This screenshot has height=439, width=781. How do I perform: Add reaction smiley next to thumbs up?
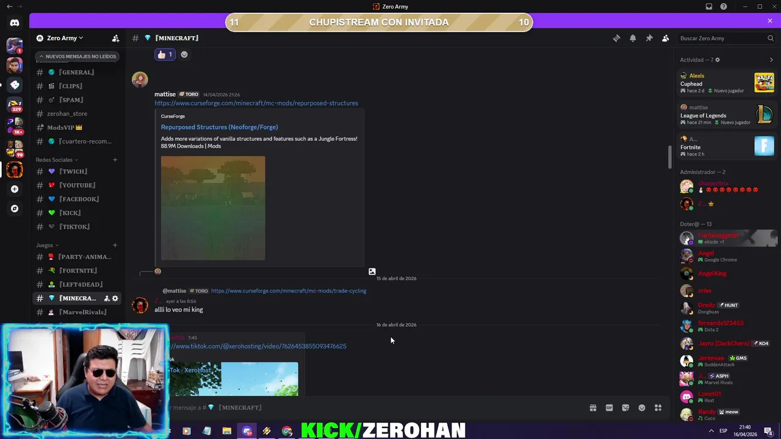tap(184, 54)
